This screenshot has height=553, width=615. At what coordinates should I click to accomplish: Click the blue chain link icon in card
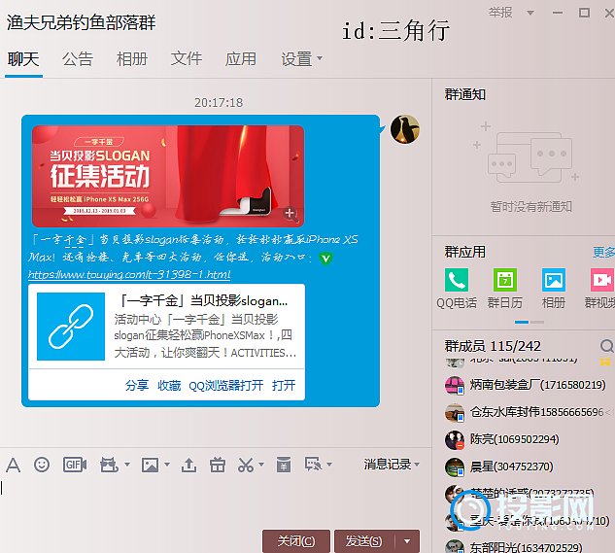click(x=71, y=327)
